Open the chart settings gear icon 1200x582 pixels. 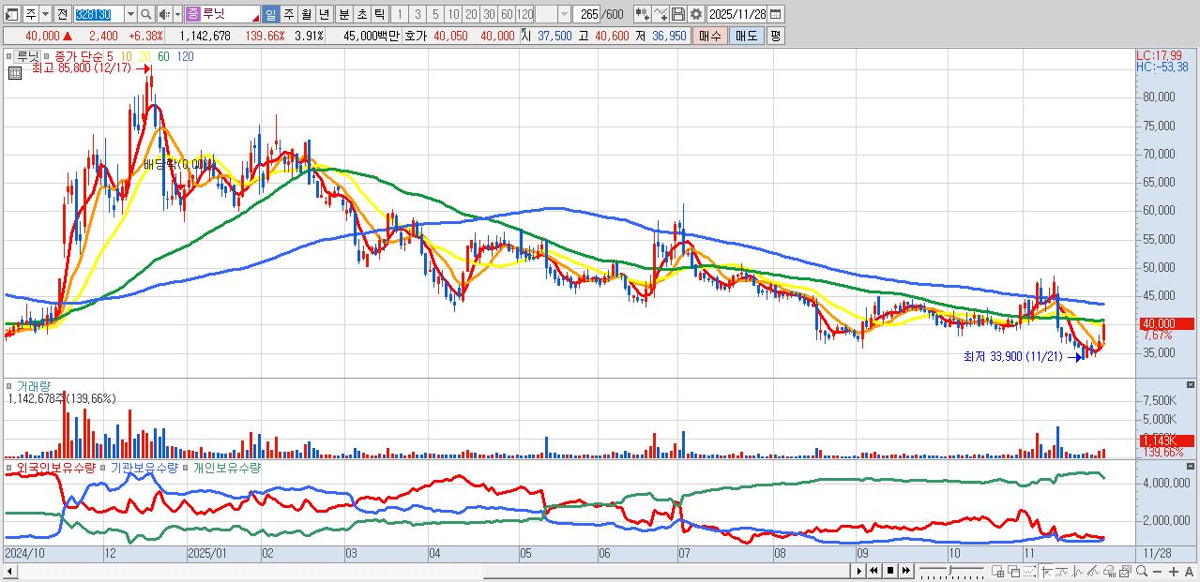(x=696, y=14)
